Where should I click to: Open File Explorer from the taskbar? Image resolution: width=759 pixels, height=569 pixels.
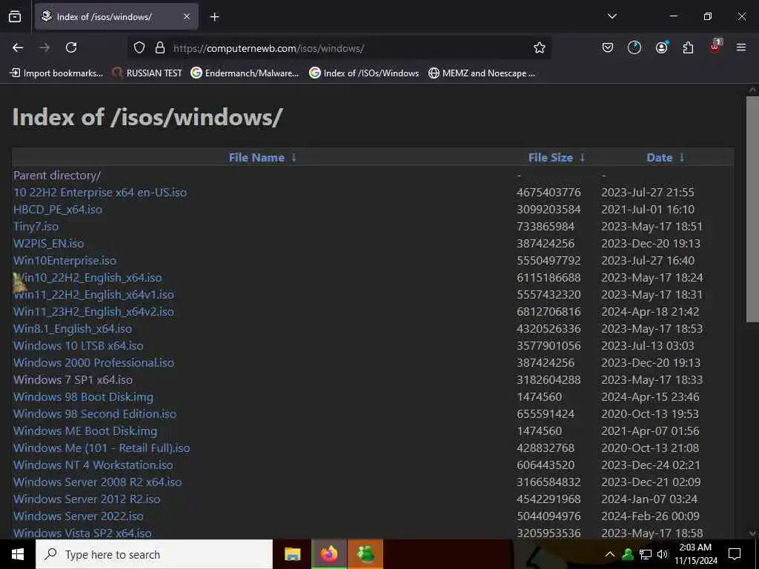[x=292, y=554]
